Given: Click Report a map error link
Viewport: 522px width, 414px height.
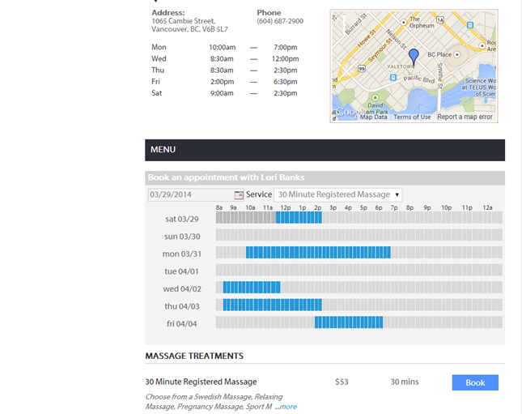Looking at the screenshot, I should 465,117.
